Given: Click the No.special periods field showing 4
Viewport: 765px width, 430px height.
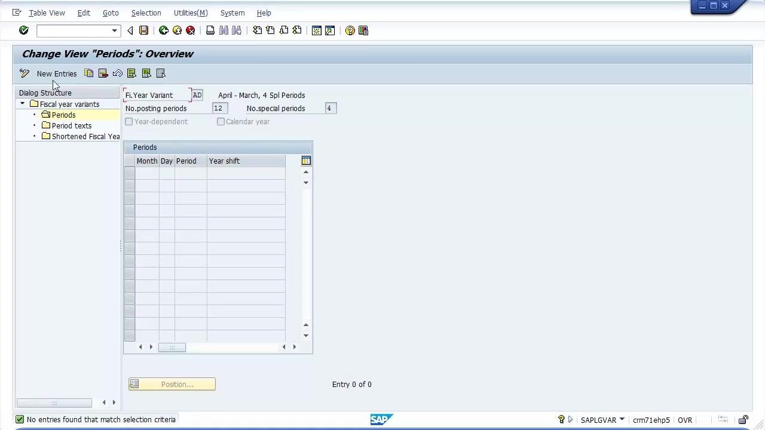Looking at the screenshot, I should (331, 108).
